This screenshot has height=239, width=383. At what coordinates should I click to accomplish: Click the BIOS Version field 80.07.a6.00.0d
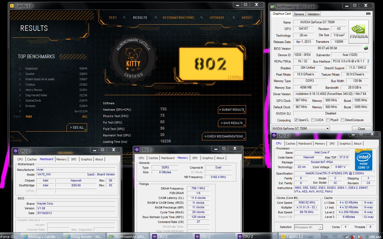point(327,48)
